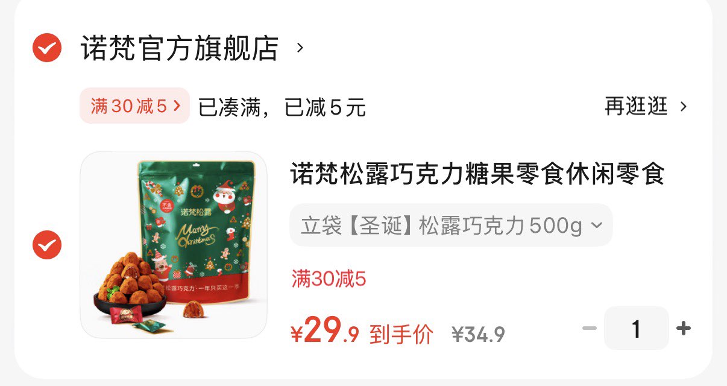View the 已凑满，已减5元 discount message
727x386 pixels.
point(282,108)
